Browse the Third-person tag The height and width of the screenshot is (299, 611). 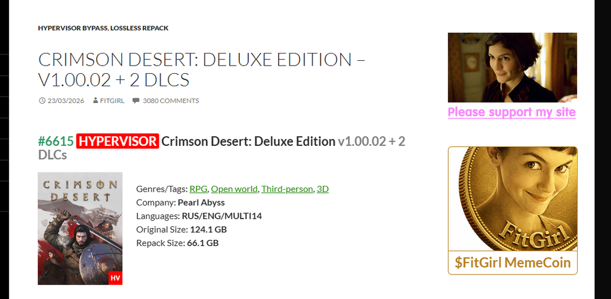pyautogui.click(x=287, y=189)
